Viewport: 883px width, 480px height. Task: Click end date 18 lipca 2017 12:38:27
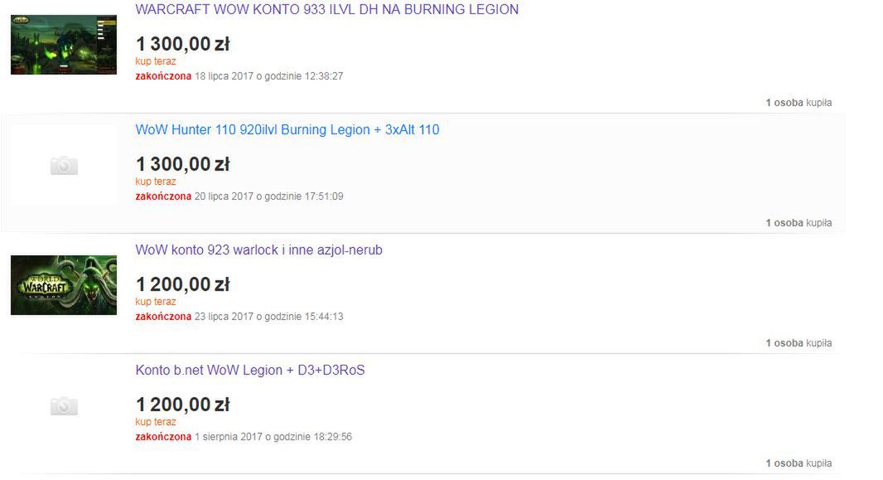coord(268,76)
